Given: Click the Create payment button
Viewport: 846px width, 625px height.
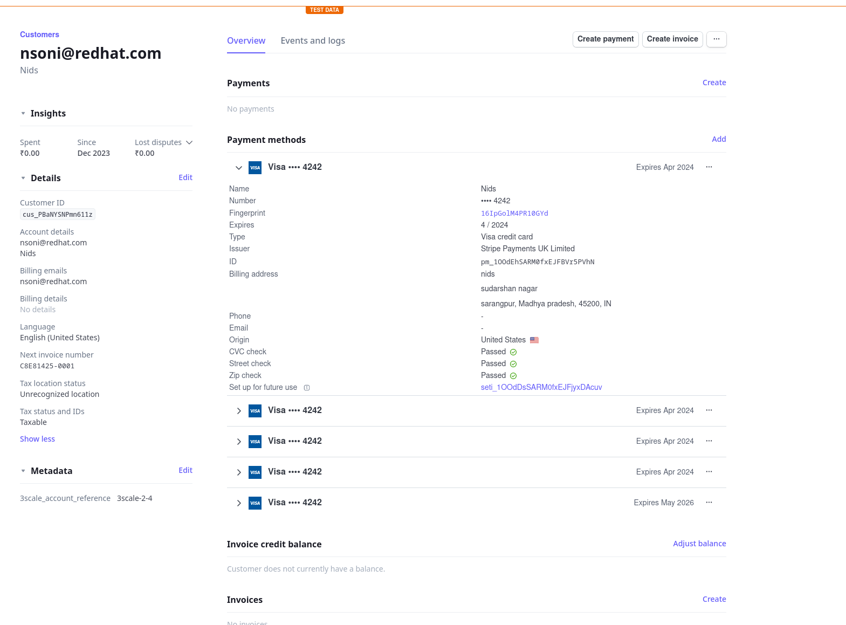Looking at the screenshot, I should tap(606, 39).
